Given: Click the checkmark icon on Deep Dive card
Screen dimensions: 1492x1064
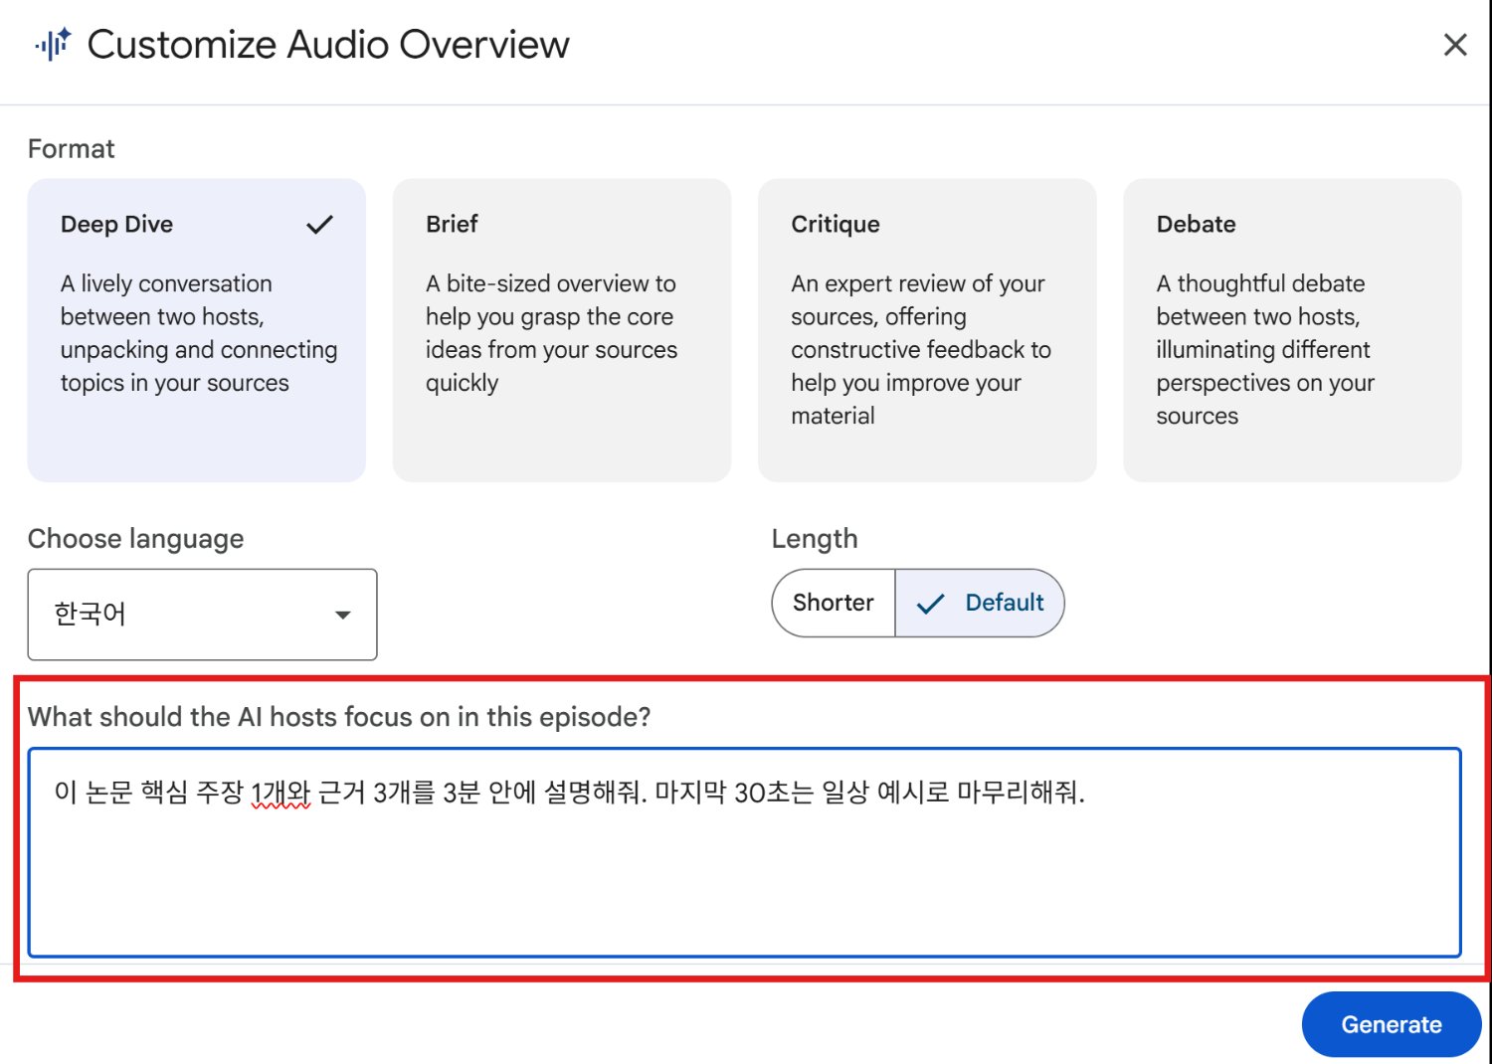Looking at the screenshot, I should [319, 225].
